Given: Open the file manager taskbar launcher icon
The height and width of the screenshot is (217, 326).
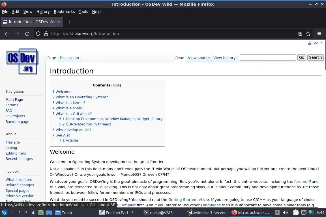Looking at the screenshot, I should coord(41,213).
